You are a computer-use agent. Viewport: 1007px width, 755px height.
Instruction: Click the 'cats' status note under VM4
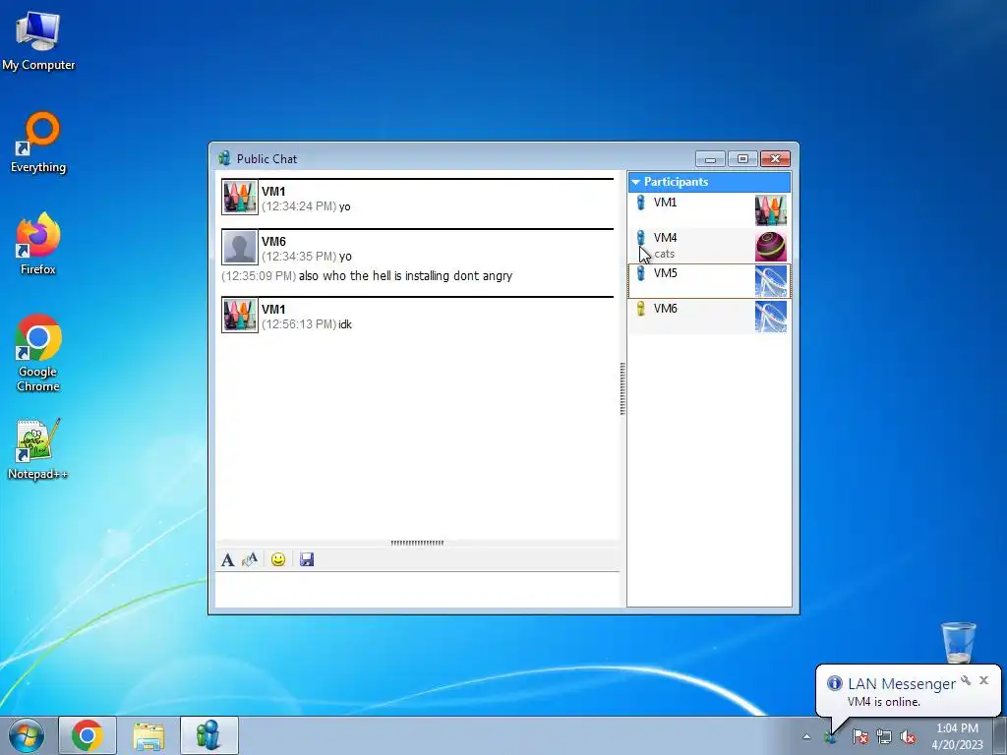tap(664, 255)
